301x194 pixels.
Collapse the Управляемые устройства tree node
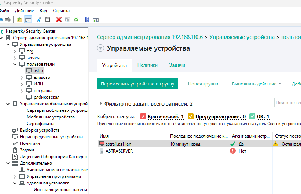(x=8, y=45)
